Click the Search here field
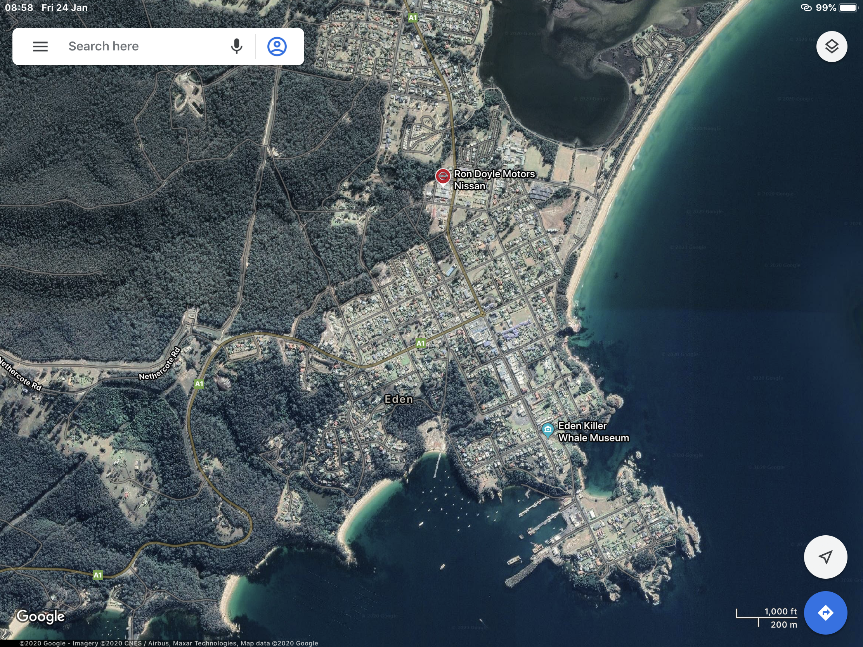 (140, 47)
